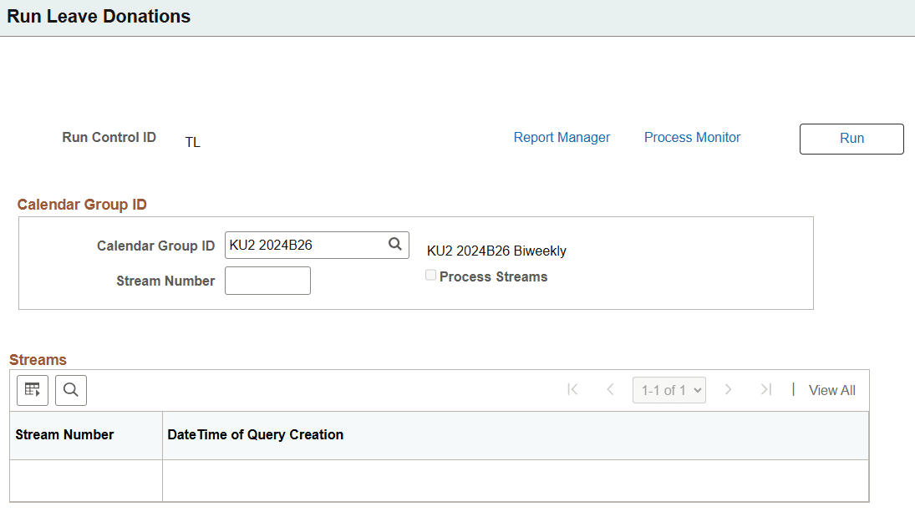Click the Run Control ID value TL
Screen dimensions: 915x517
[192, 142]
